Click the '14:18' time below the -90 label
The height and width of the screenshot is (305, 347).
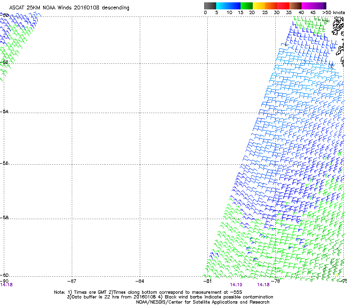[x=6, y=285]
